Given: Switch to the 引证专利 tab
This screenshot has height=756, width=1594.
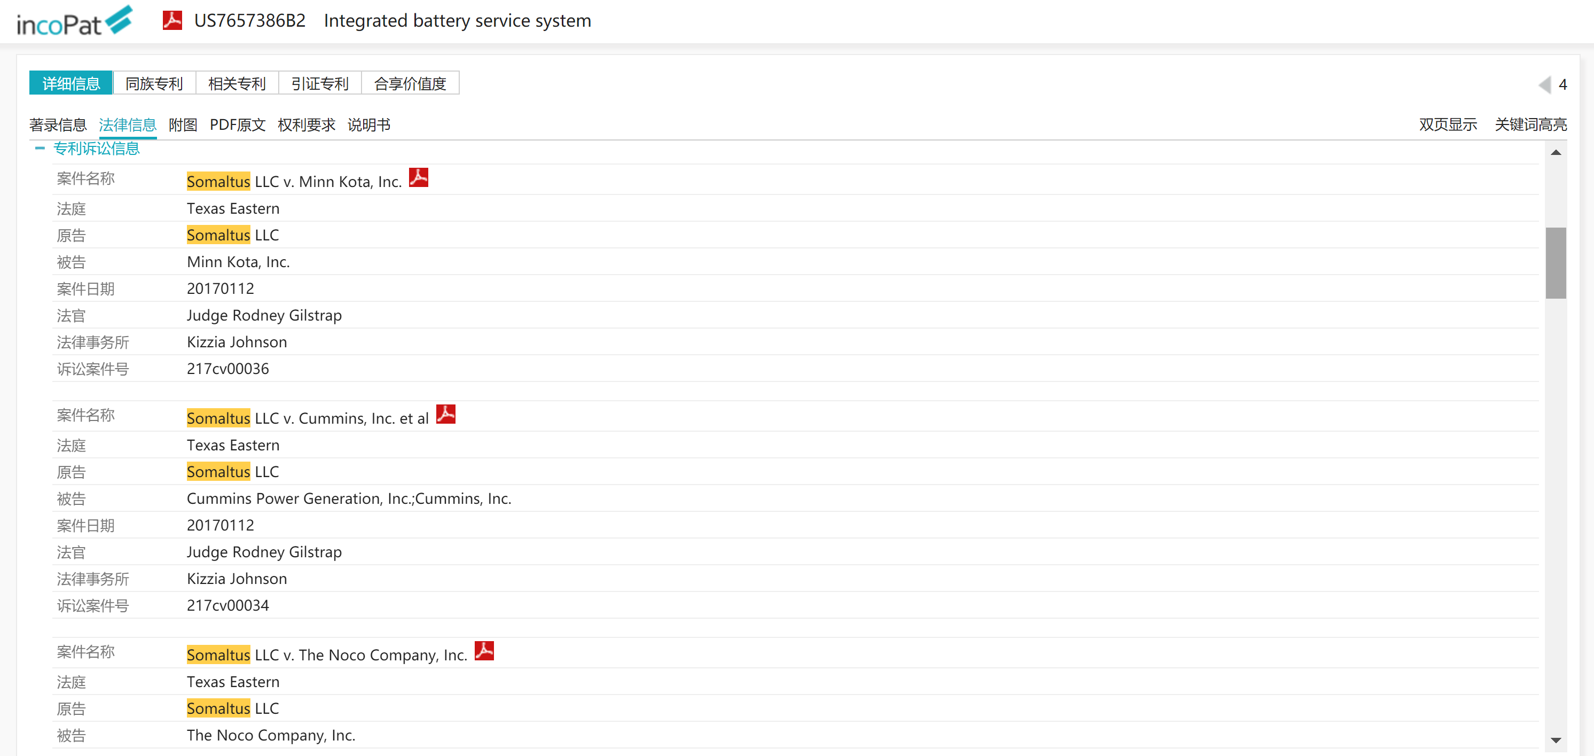Looking at the screenshot, I should (x=320, y=83).
